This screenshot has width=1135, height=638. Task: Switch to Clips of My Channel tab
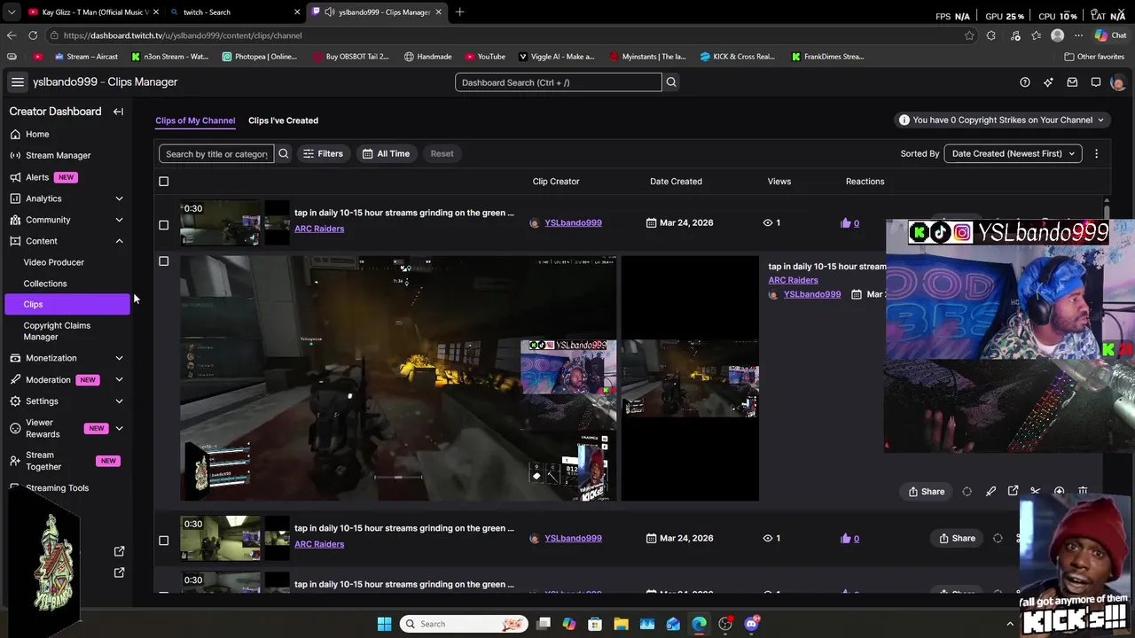click(195, 121)
